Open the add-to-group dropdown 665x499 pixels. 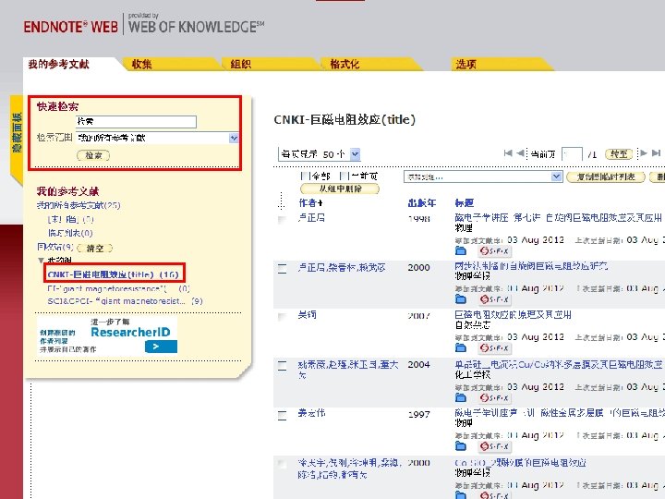(x=483, y=176)
